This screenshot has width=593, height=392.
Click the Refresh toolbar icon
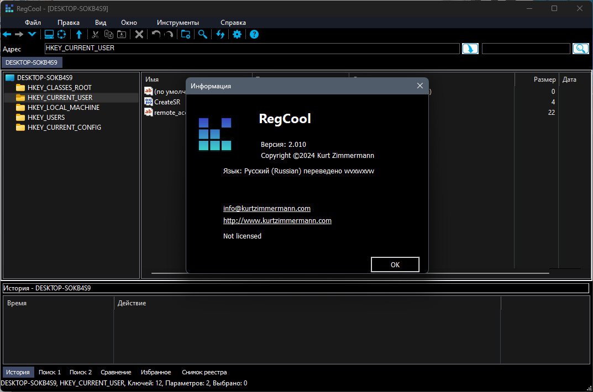click(221, 34)
